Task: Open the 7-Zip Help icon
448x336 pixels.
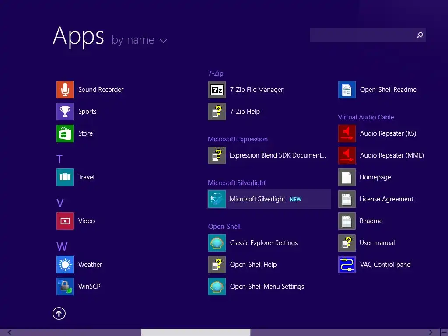Action: tap(217, 112)
